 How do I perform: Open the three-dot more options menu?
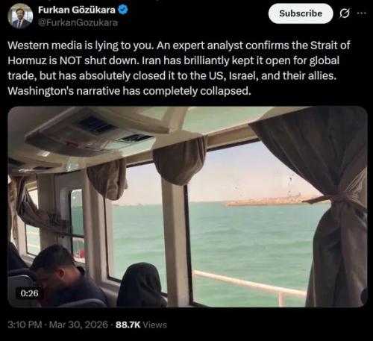(361, 13)
